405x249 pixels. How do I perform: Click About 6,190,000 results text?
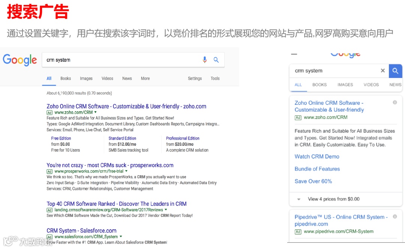79,93
